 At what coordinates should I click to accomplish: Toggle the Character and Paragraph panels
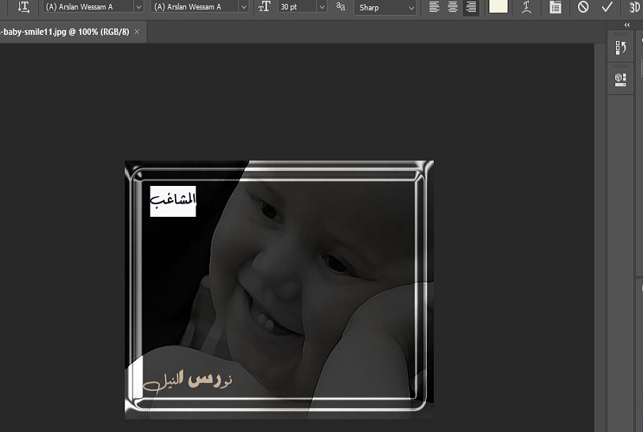(555, 7)
